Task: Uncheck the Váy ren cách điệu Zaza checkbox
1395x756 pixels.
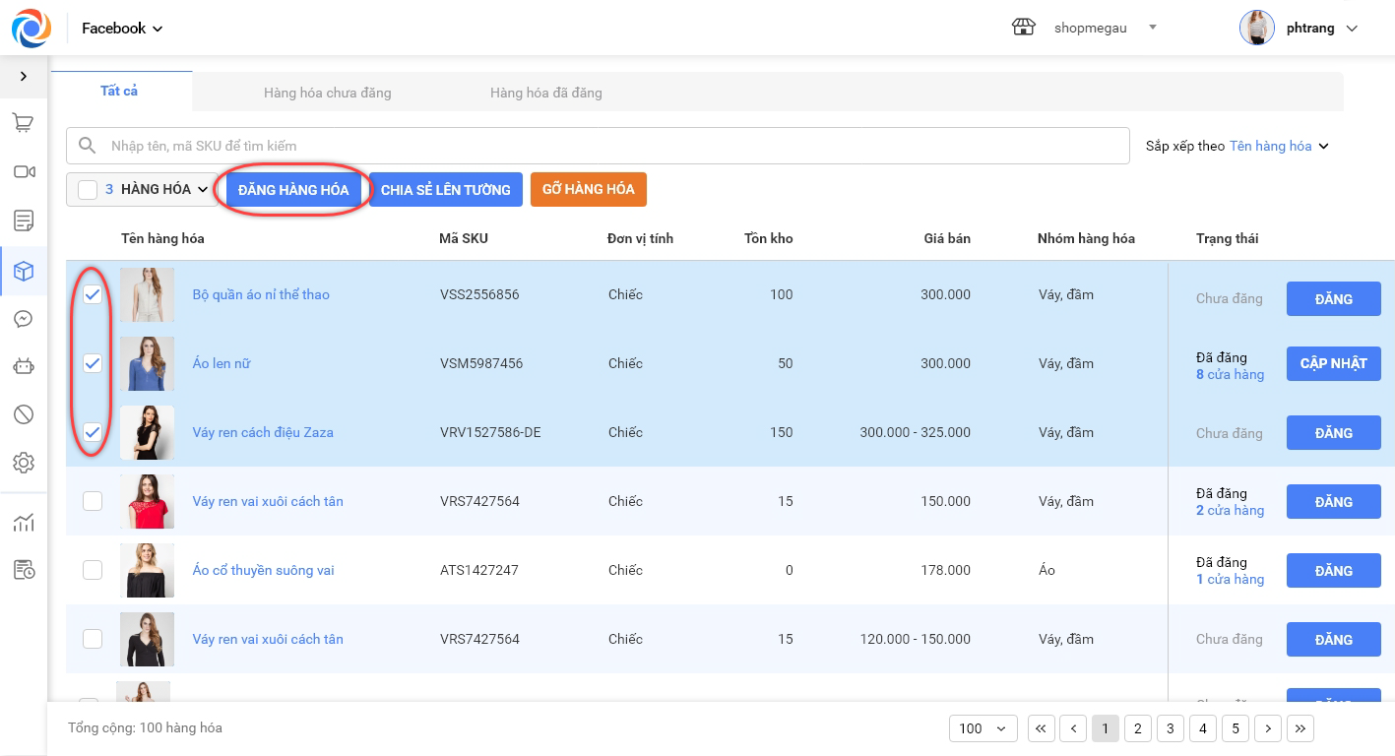Action: tap(93, 432)
